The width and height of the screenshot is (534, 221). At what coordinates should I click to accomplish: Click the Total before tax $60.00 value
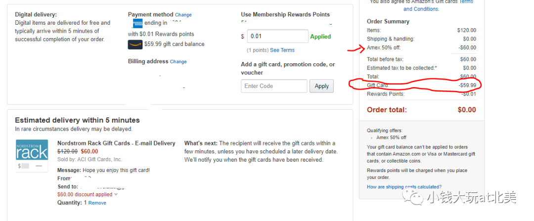pyautogui.click(x=468, y=59)
